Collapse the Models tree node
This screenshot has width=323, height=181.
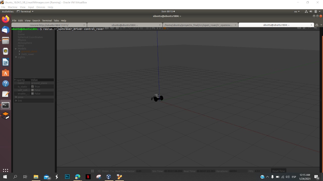pyautogui.click(x=16, y=49)
